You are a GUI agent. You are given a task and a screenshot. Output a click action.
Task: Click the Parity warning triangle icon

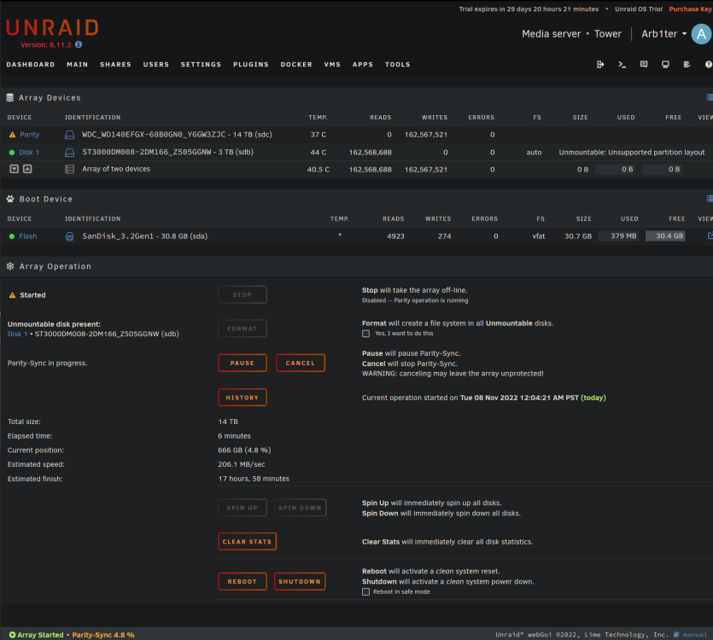click(x=12, y=135)
